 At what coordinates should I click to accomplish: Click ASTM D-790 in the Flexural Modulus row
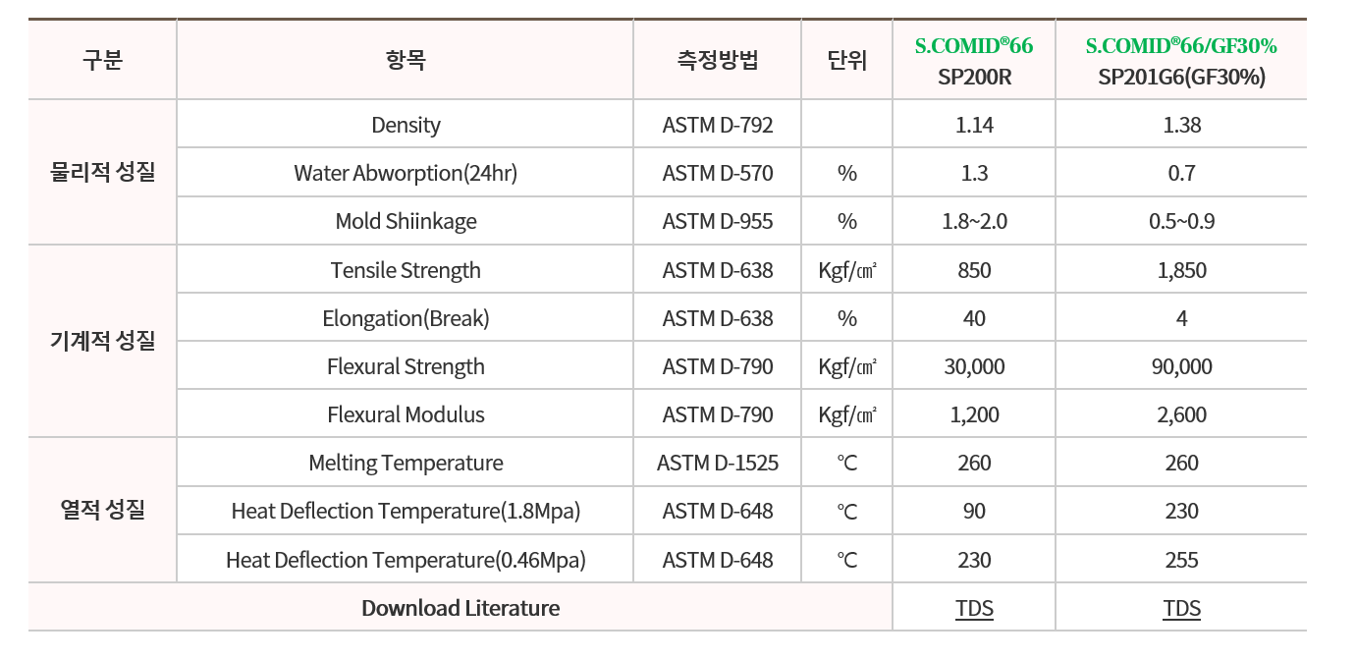(x=718, y=414)
